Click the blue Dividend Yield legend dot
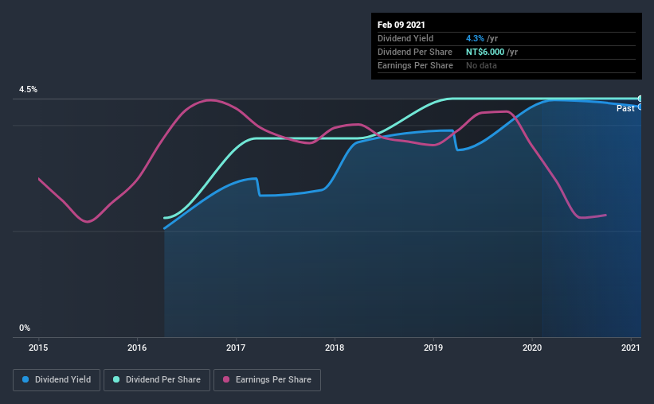This screenshot has height=404, width=654. pyautogui.click(x=25, y=379)
